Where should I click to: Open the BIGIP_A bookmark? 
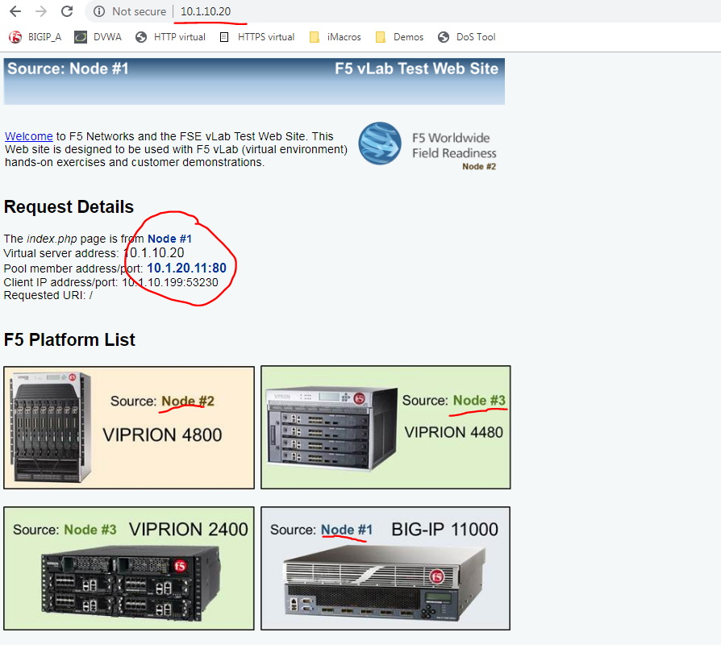[35, 37]
